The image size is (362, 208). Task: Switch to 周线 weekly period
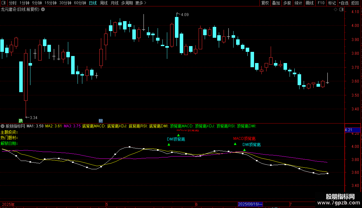pyautogui.click(x=104, y=3)
